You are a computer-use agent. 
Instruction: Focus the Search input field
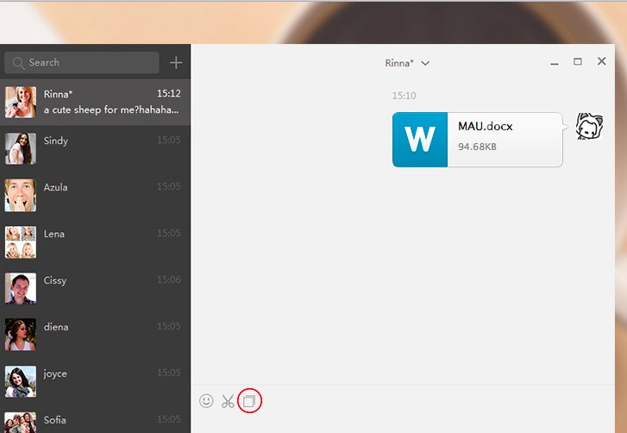[82, 62]
